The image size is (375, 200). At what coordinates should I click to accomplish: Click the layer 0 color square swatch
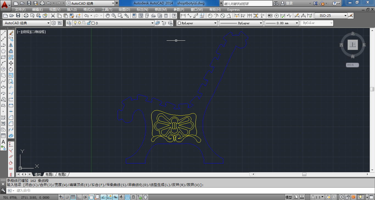coord(93,23)
